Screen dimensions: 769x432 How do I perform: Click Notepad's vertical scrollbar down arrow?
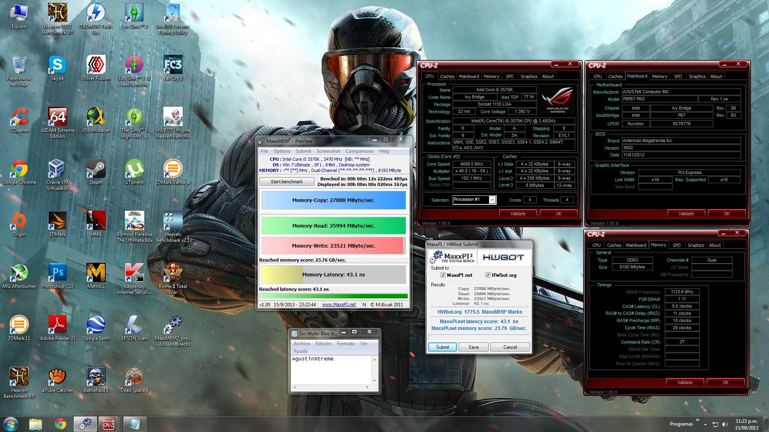pyautogui.click(x=374, y=381)
